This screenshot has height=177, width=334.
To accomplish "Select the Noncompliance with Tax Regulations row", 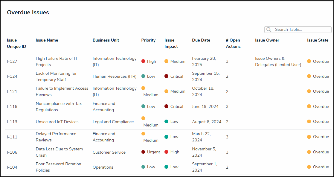I will (x=59, y=107).
